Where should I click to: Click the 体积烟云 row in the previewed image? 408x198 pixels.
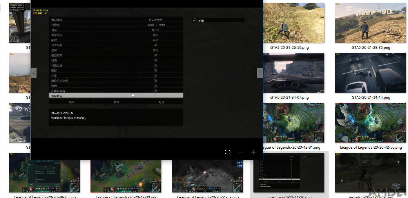click(x=116, y=96)
